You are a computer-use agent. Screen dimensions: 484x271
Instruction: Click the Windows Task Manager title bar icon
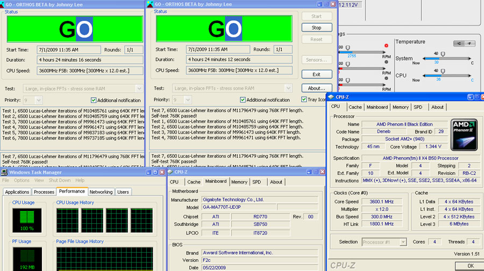point(4,172)
